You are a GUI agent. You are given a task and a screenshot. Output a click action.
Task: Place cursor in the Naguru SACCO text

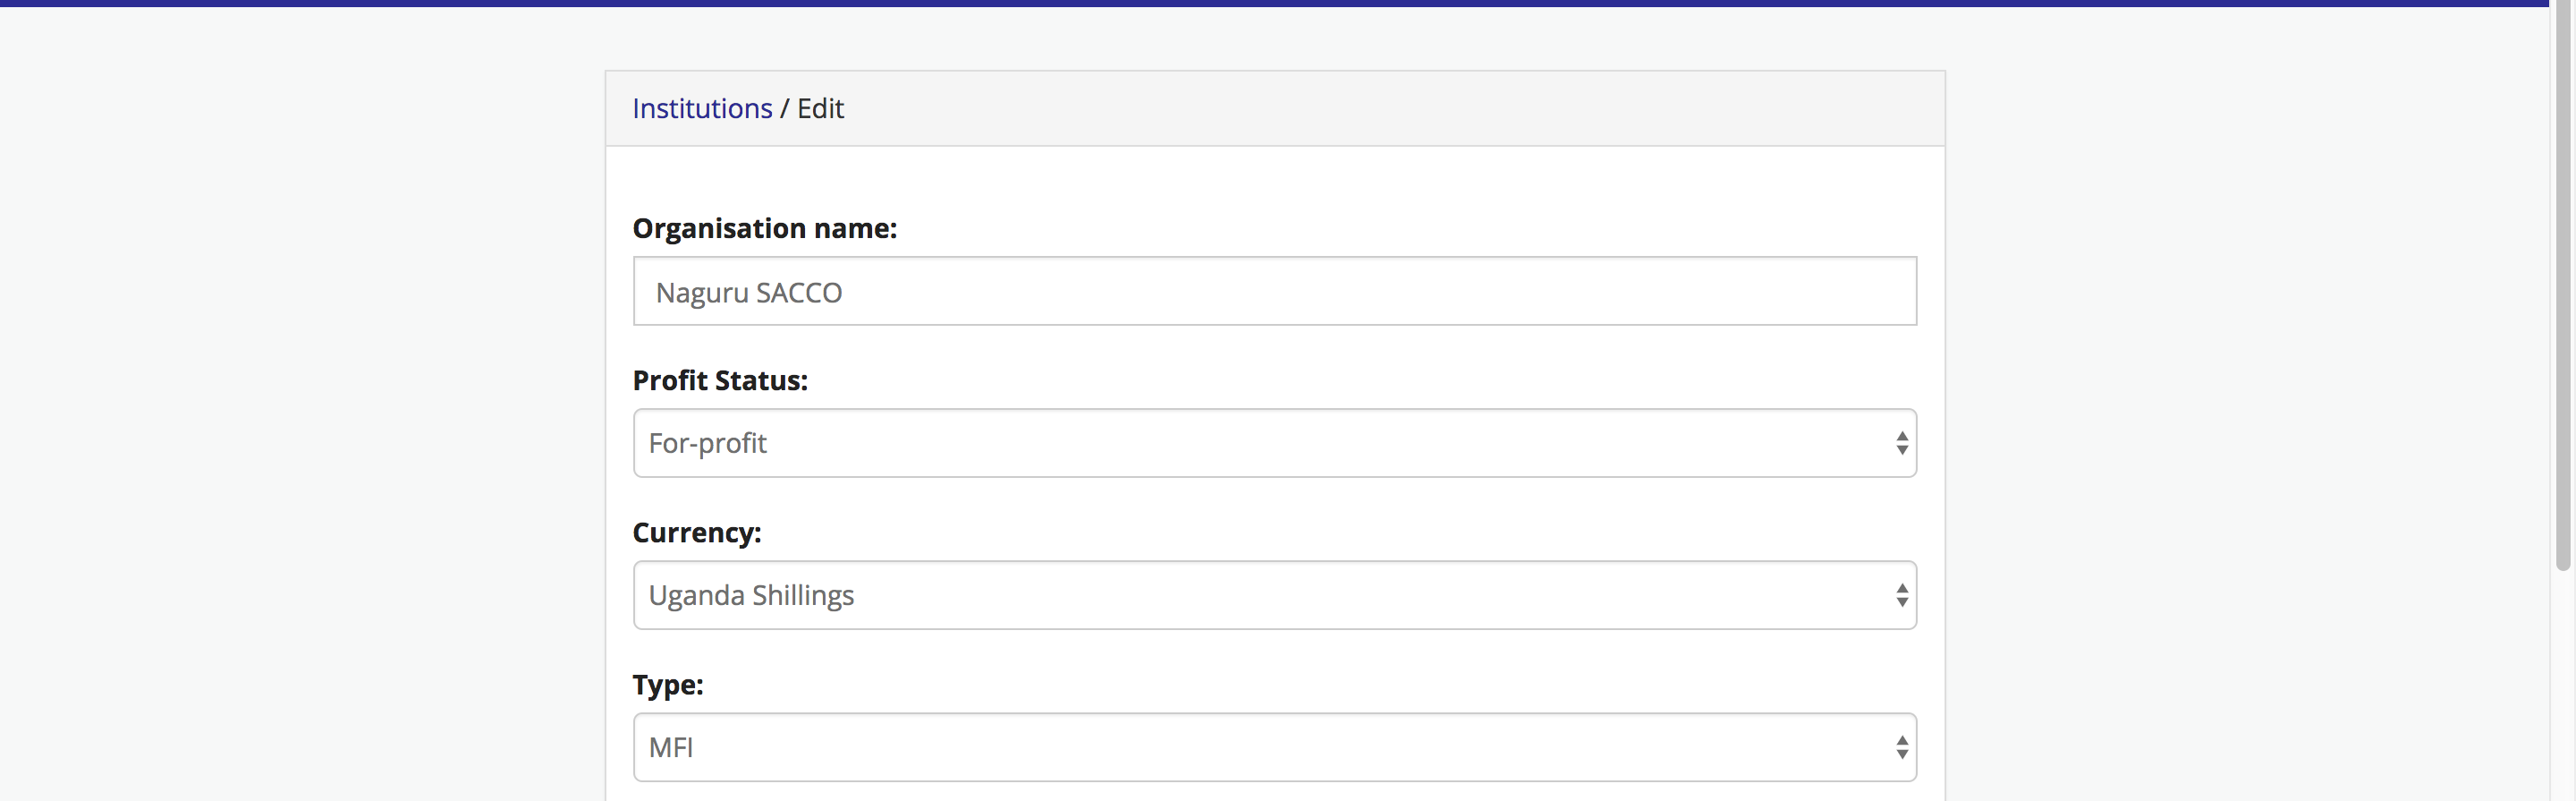click(x=749, y=292)
